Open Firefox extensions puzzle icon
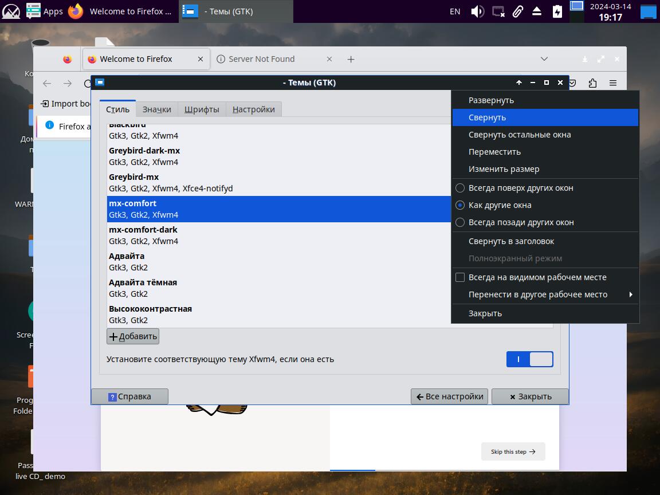 [x=592, y=83]
